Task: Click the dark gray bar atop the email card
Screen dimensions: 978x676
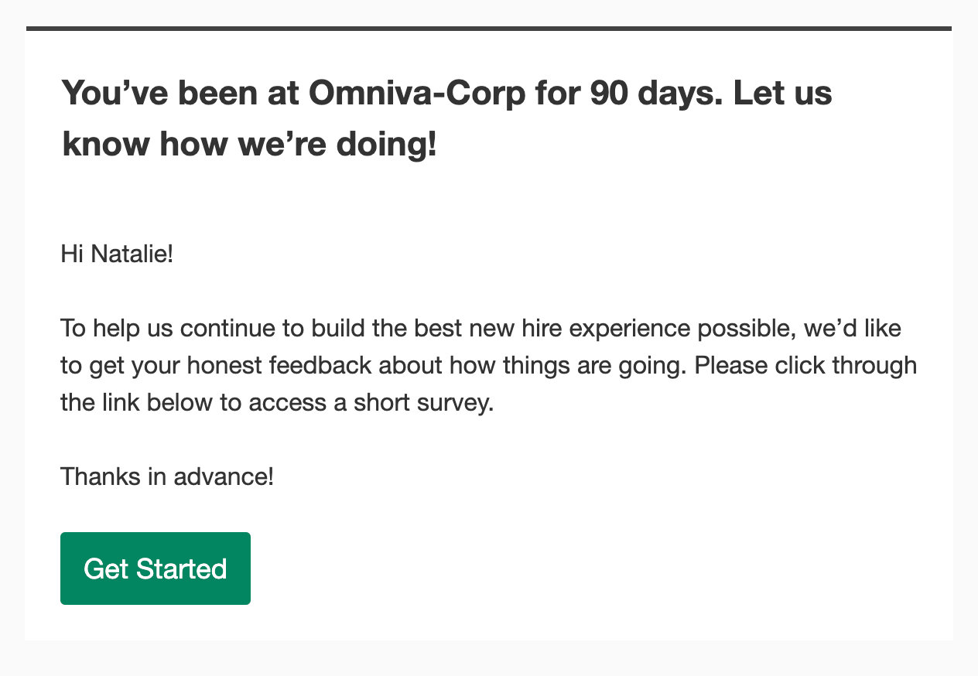Action: [x=489, y=29]
